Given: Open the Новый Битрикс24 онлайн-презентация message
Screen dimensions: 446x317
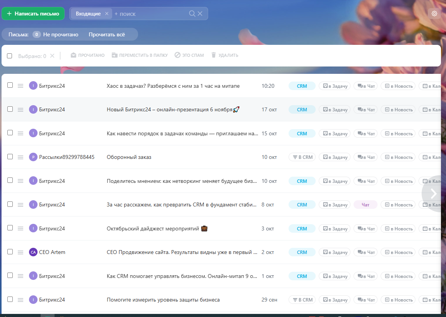Looking at the screenshot, I should tap(173, 109).
